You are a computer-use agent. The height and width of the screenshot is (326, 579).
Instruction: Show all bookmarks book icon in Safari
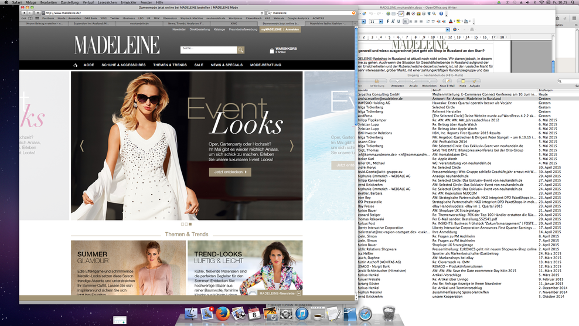point(30,18)
